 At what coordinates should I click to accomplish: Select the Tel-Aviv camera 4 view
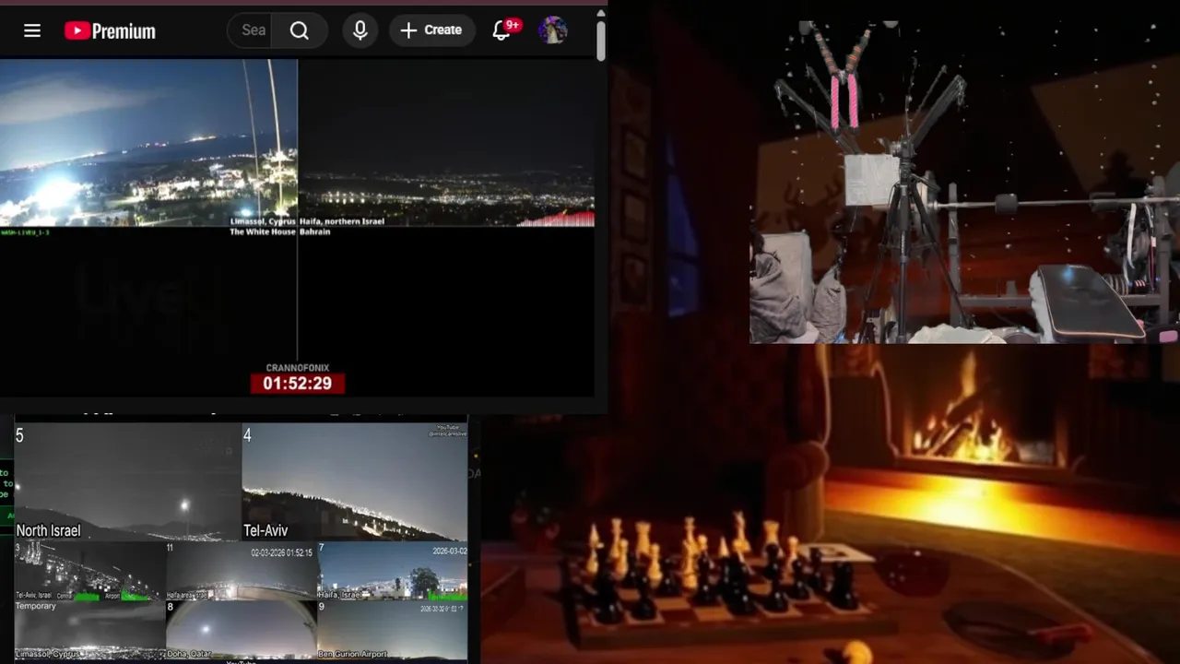[x=354, y=481]
